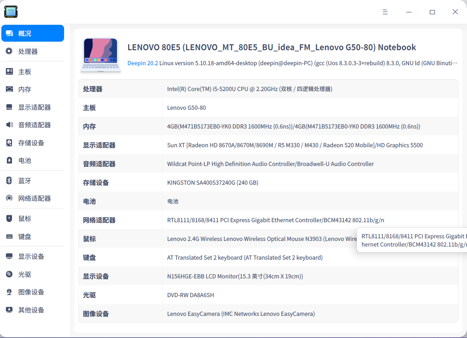Open the 内存 sidebar label
Screen dimensions: 467x338
[x=25, y=89]
